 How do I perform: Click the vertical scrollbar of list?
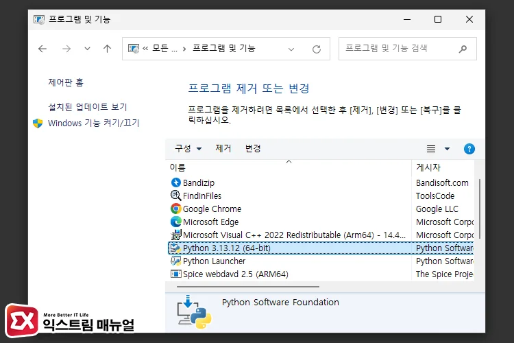[x=480, y=209]
